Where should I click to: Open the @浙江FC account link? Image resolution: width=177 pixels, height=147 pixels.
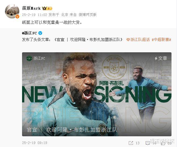coord(29,33)
